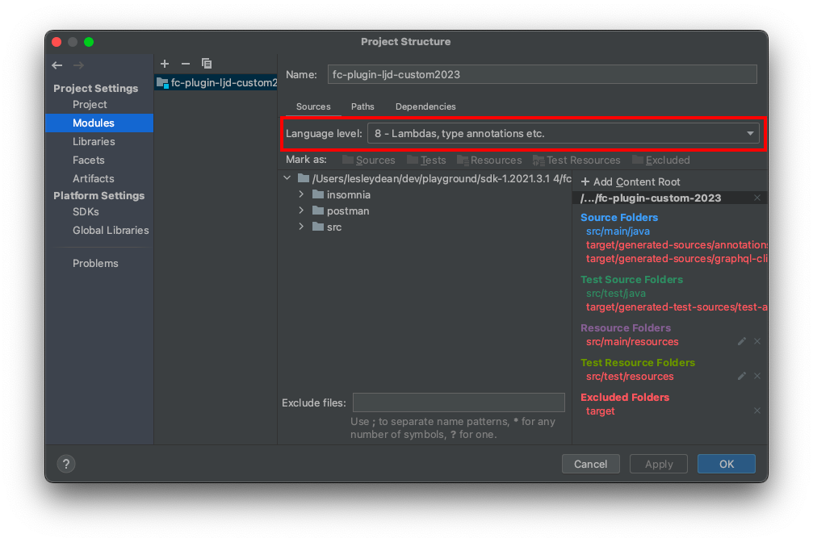Copy the module with the copy icon
The height and width of the screenshot is (542, 813).
coord(206,63)
